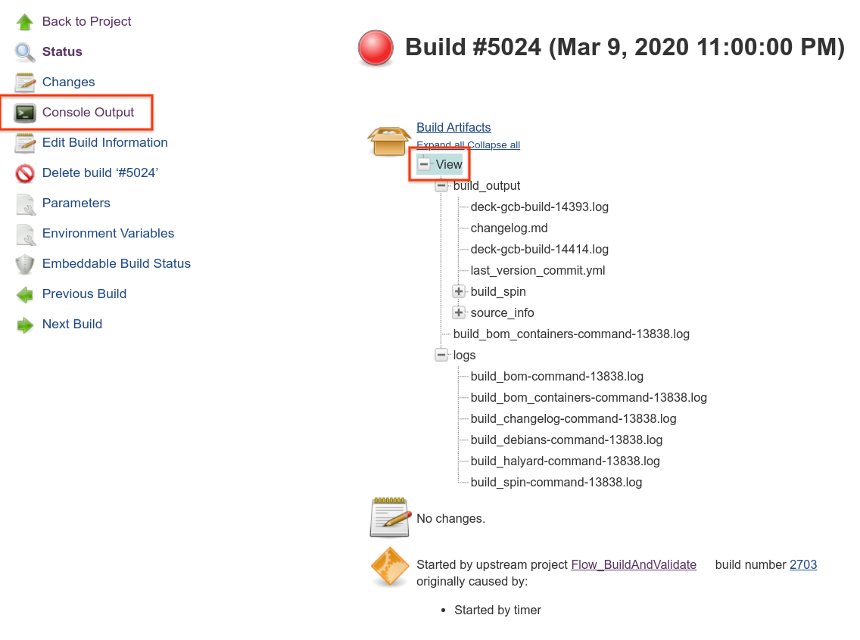The width and height of the screenshot is (860, 640).
Task: Open Environment Variables in sidebar
Action: click(x=108, y=233)
